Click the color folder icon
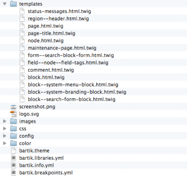The height and width of the screenshot is (176, 187). click(13, 143)
